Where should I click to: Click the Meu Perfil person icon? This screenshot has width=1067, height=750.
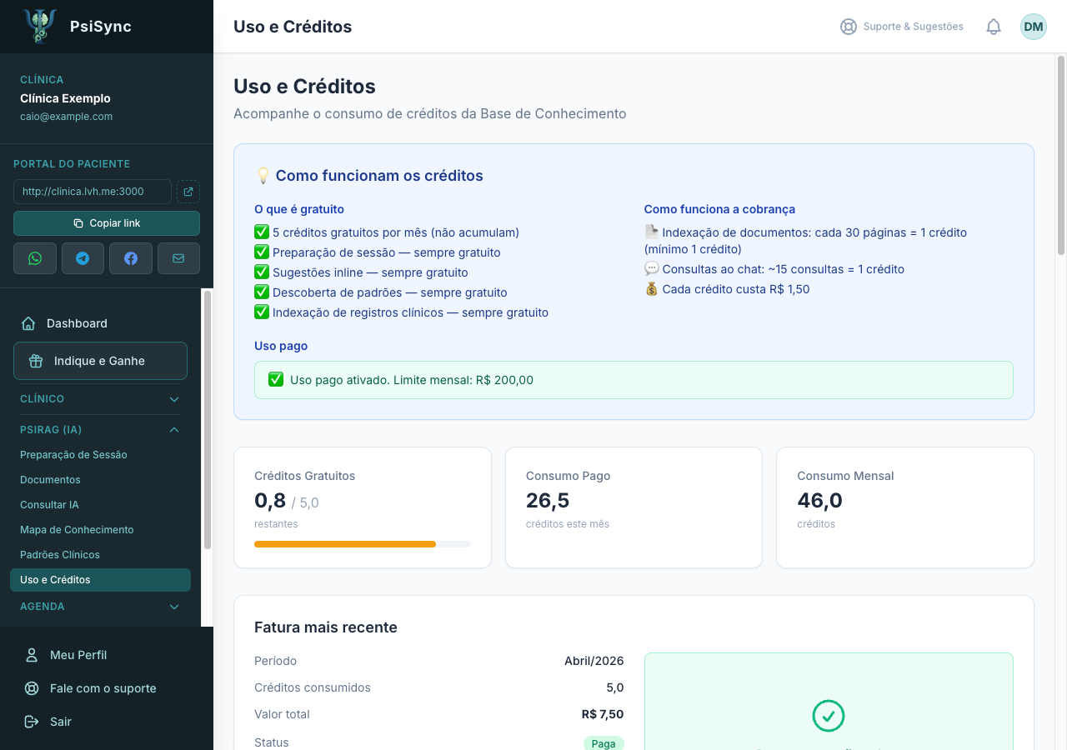[x=32, y=655]
